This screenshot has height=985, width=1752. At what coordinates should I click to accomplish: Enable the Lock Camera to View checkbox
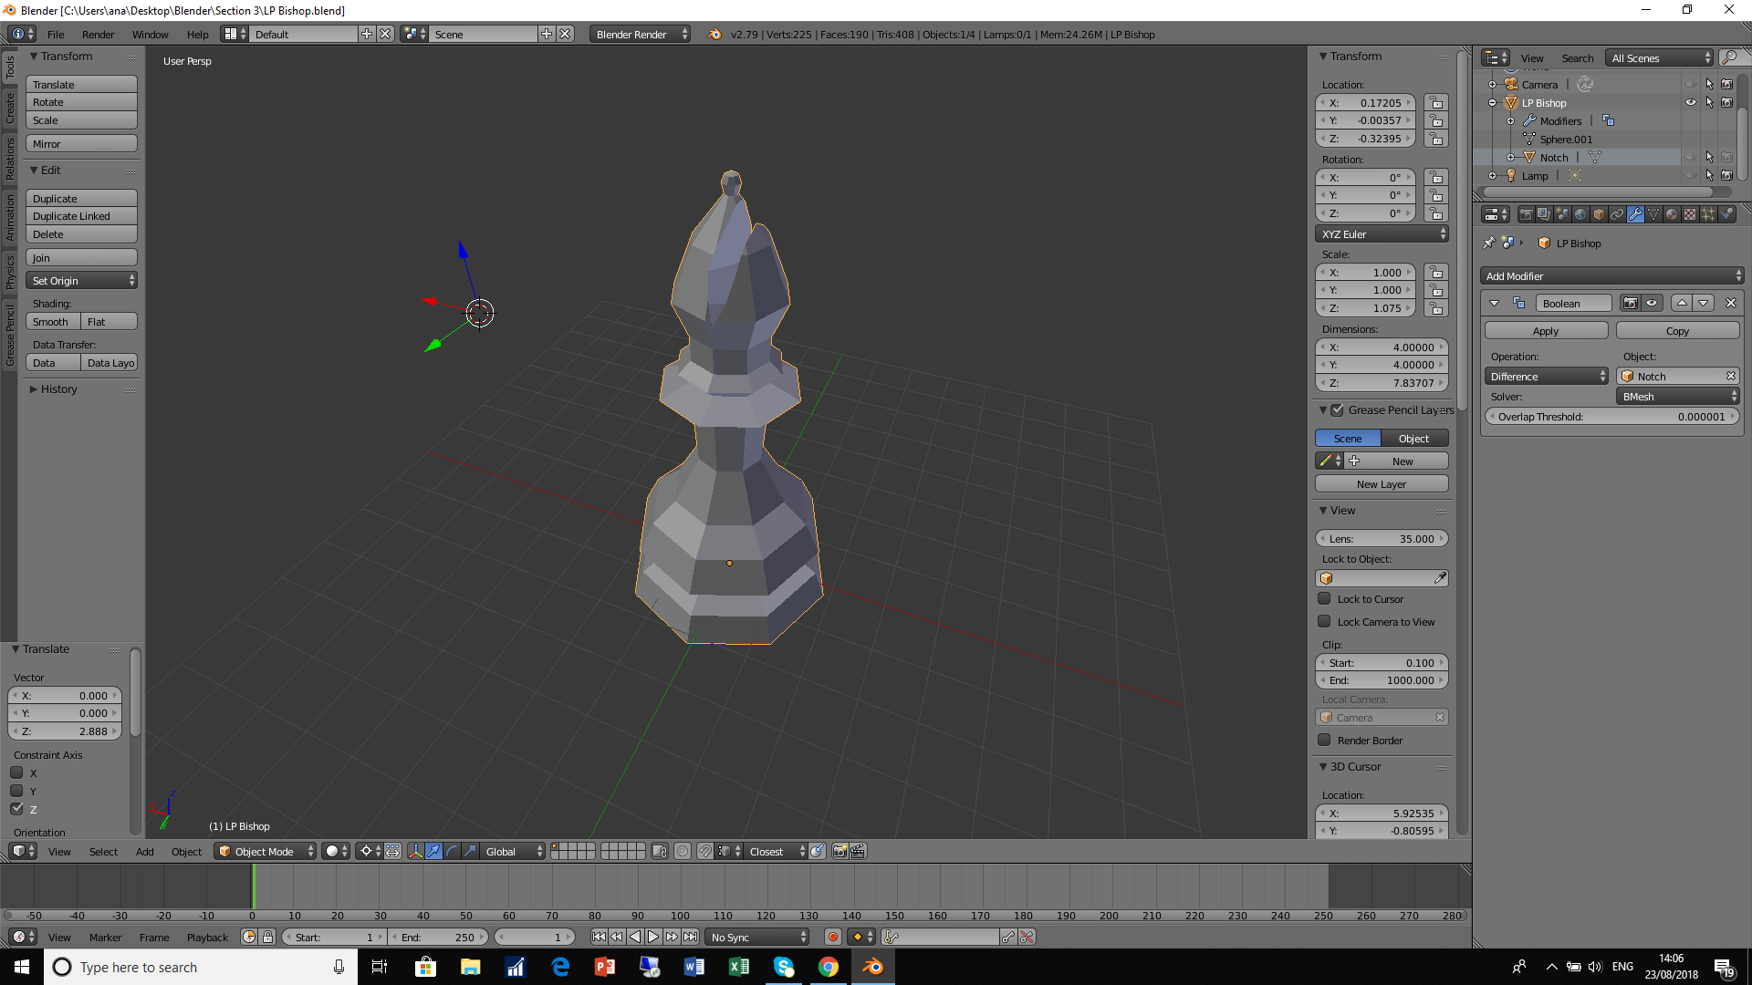(1324, 622)
